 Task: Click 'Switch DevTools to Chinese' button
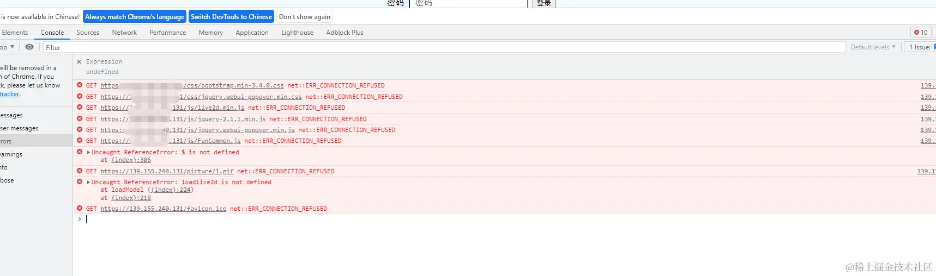[x=231, y=17]
